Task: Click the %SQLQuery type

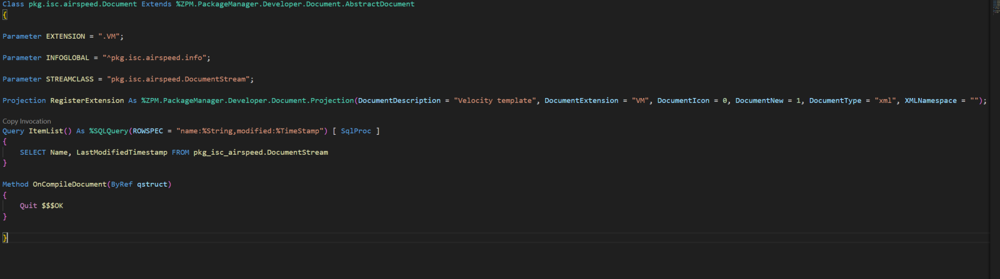Action: (x=109, y=131)
